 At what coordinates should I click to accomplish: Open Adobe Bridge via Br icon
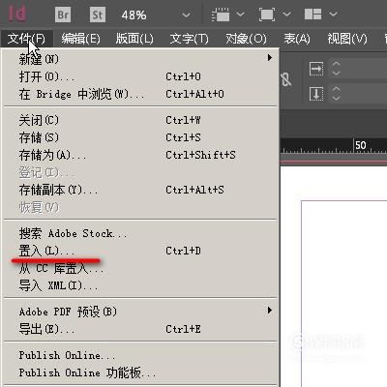coord(63,15)
